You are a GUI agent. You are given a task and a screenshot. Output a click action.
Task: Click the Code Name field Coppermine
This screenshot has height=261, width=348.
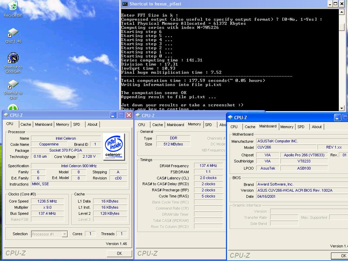click(49, 144)
